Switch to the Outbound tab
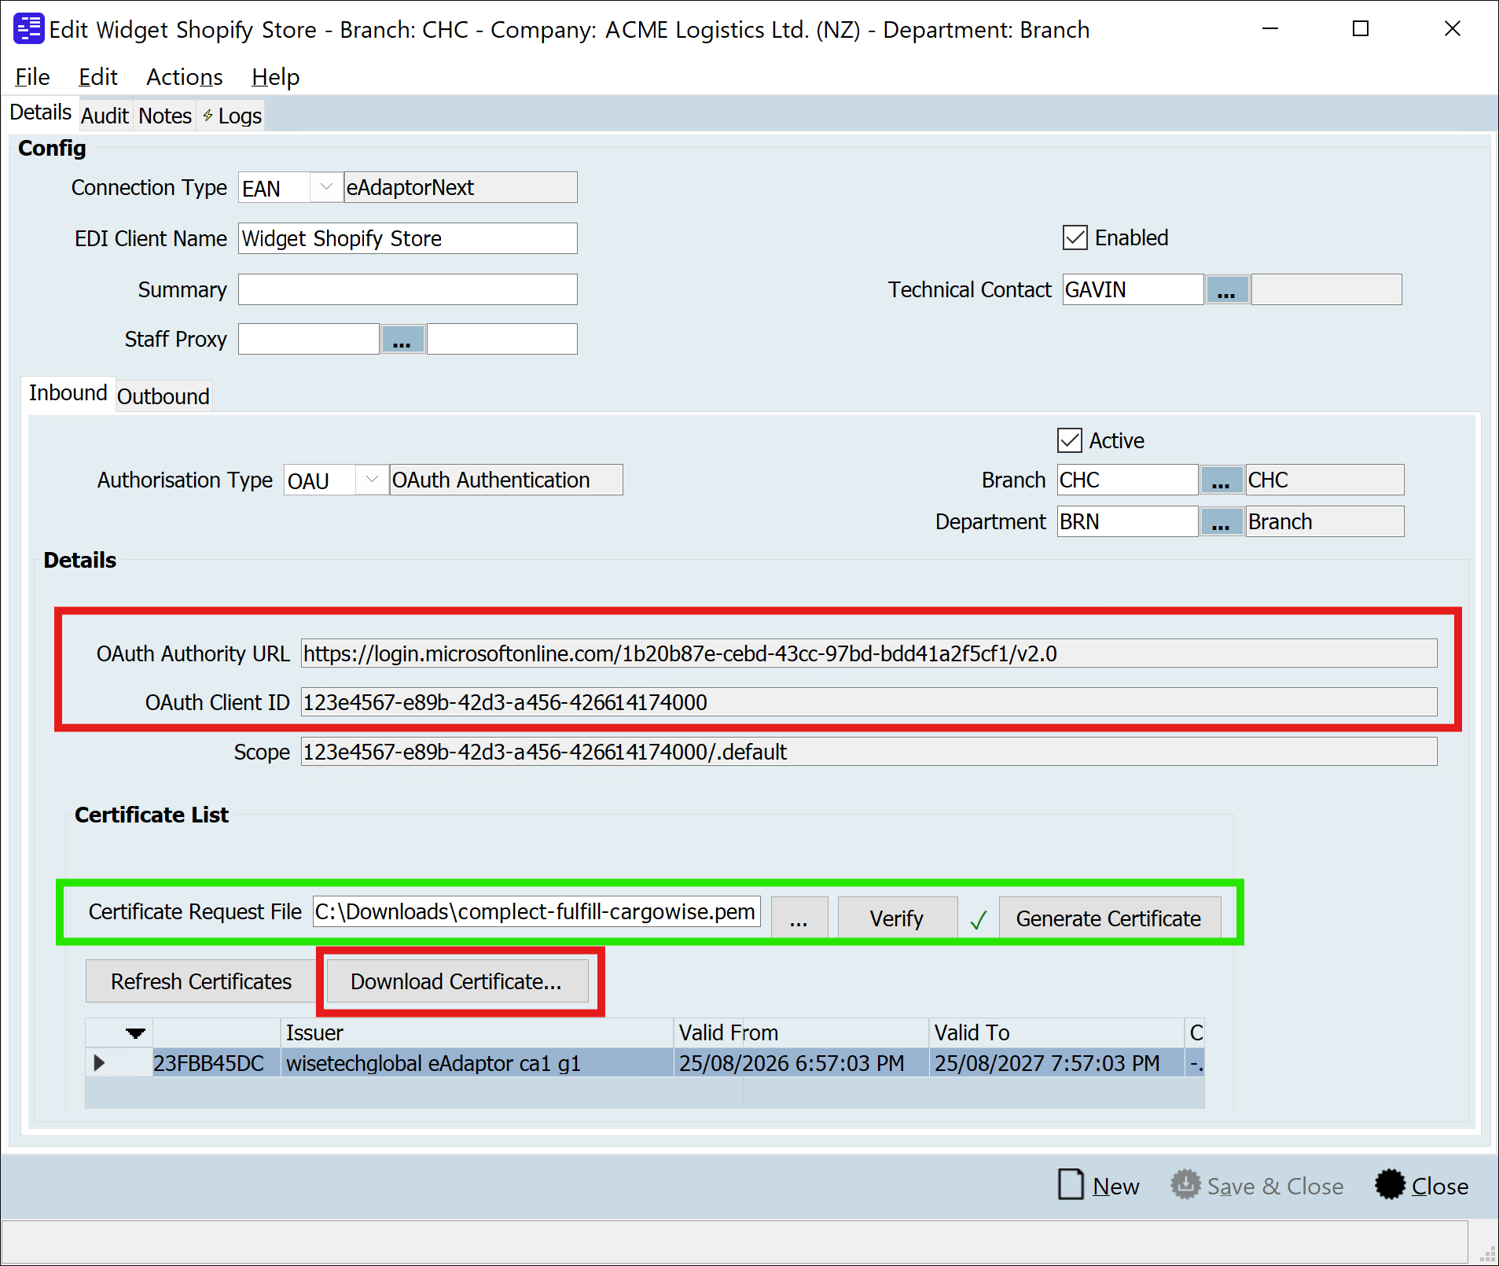This screenshot has height=1266, width=1499. (x=163, y=396)
